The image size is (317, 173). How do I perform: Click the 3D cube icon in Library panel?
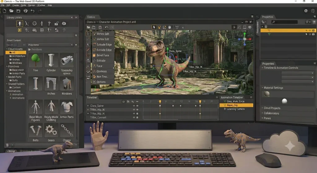point(64,24)
